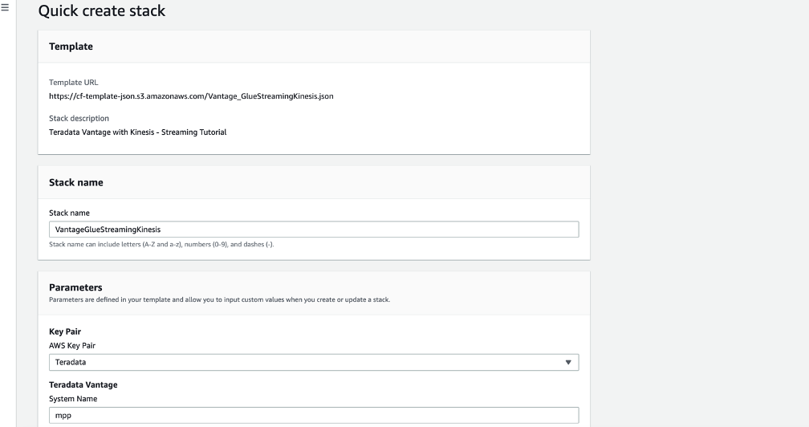Click the Stack name label above the input

[x=69, y=213]
